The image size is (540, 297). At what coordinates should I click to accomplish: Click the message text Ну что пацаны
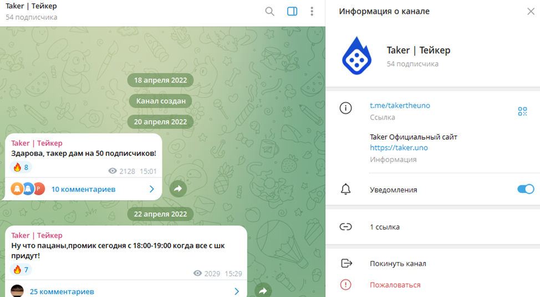click(118, 251)
